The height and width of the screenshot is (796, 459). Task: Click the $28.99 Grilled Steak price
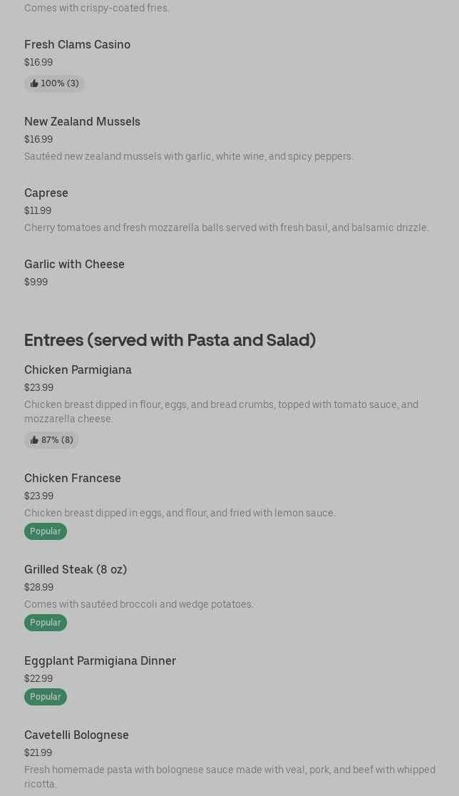[x=38, y=587]
